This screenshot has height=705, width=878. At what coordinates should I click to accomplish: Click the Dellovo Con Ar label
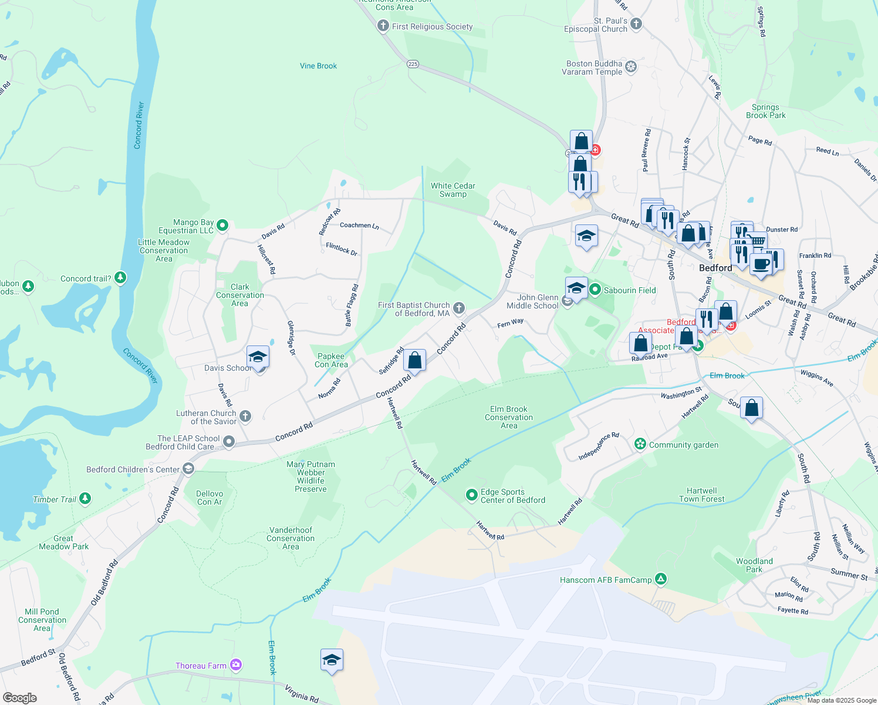click(210, 498)
